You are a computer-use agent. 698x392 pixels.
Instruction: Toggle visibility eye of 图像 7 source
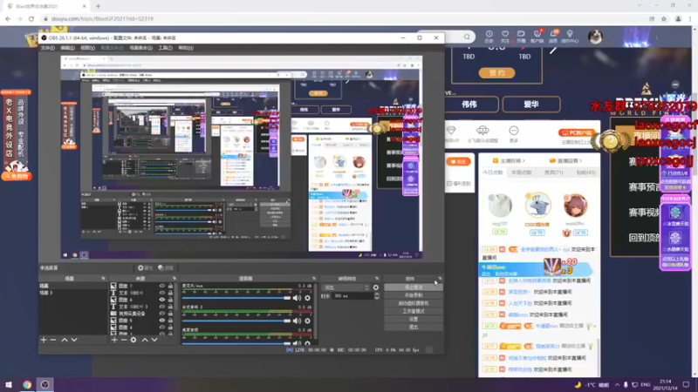(x=162, y=287)
